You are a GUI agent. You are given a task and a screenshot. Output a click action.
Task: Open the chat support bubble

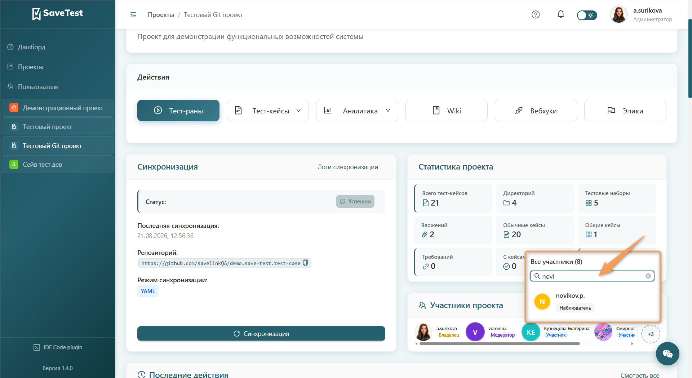[x=667, y=354]
